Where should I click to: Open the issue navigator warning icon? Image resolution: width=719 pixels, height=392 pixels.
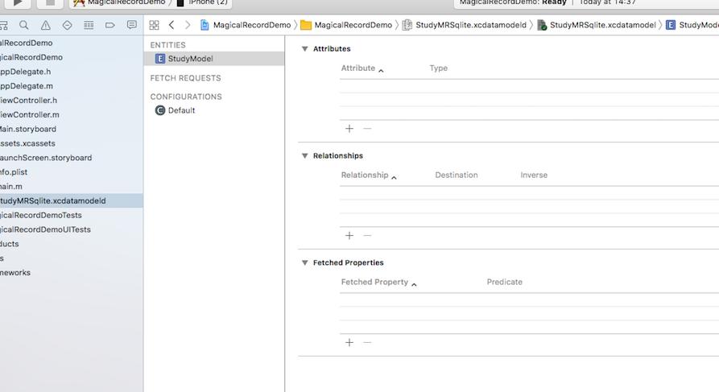pos(45,25)
